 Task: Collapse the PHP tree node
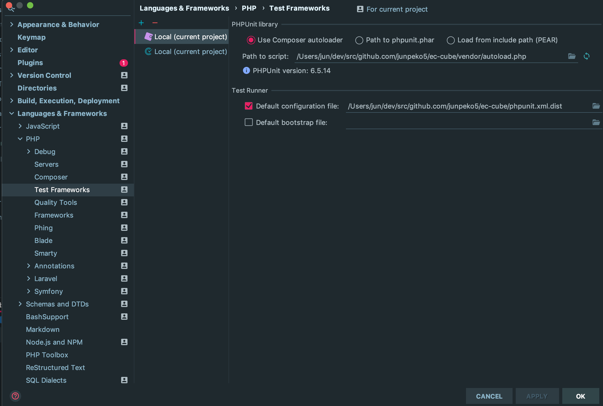coord(20,139)
